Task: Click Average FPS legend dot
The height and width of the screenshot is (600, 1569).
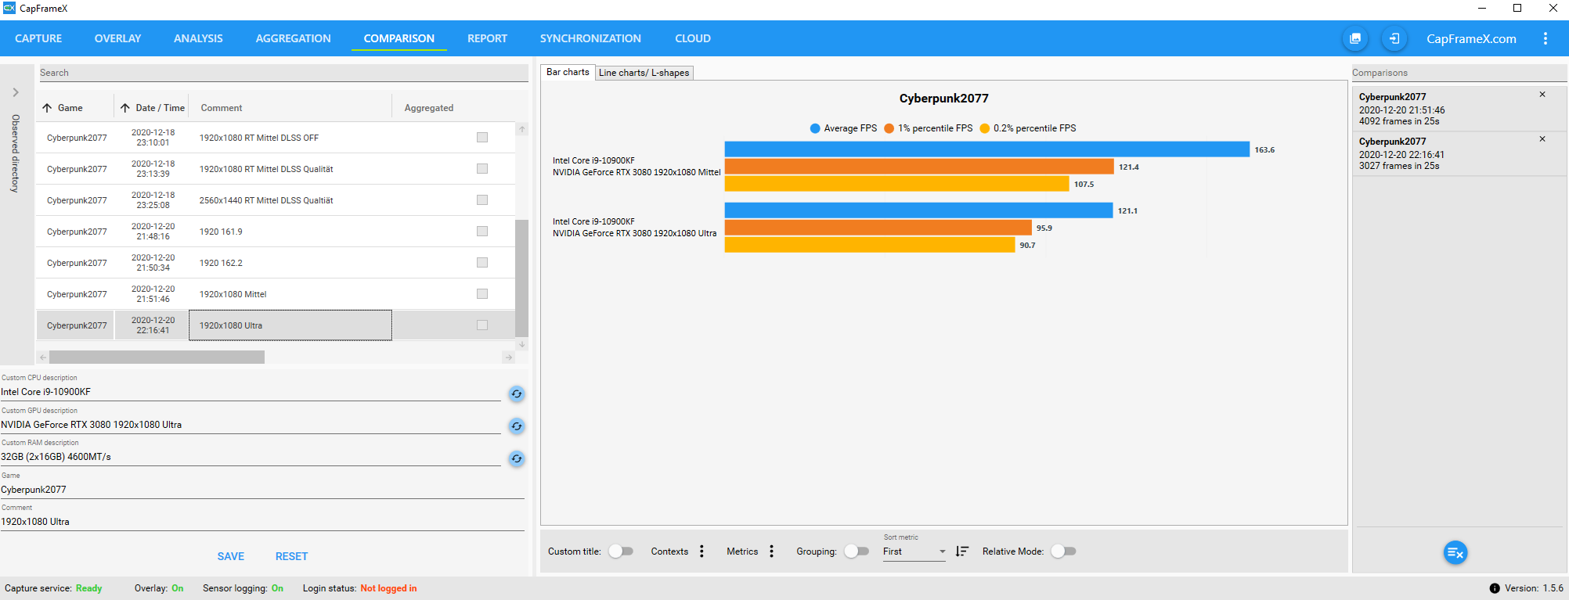Action: [815, 128]
